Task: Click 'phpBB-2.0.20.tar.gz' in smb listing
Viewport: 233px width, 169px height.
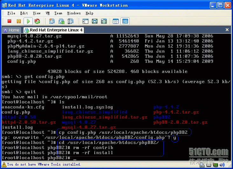Action: coord(34,56)
